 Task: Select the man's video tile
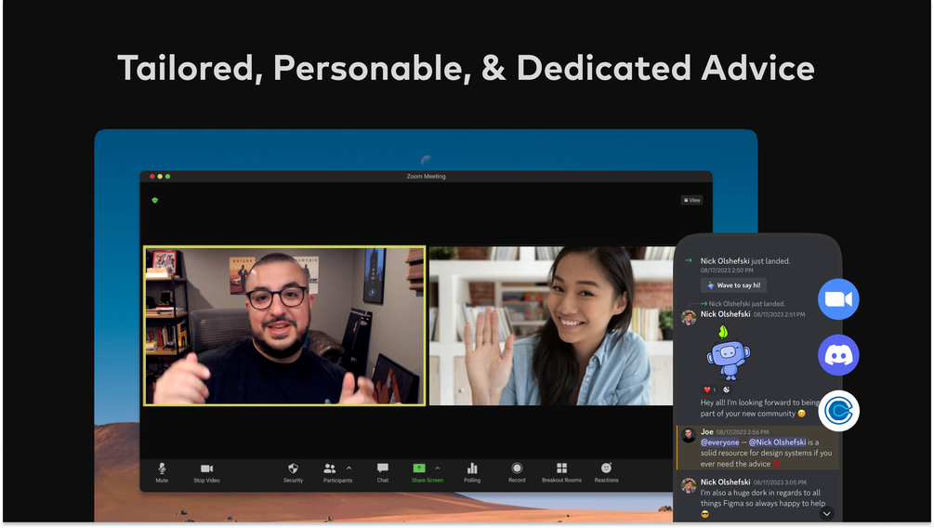tap(284, 326)
